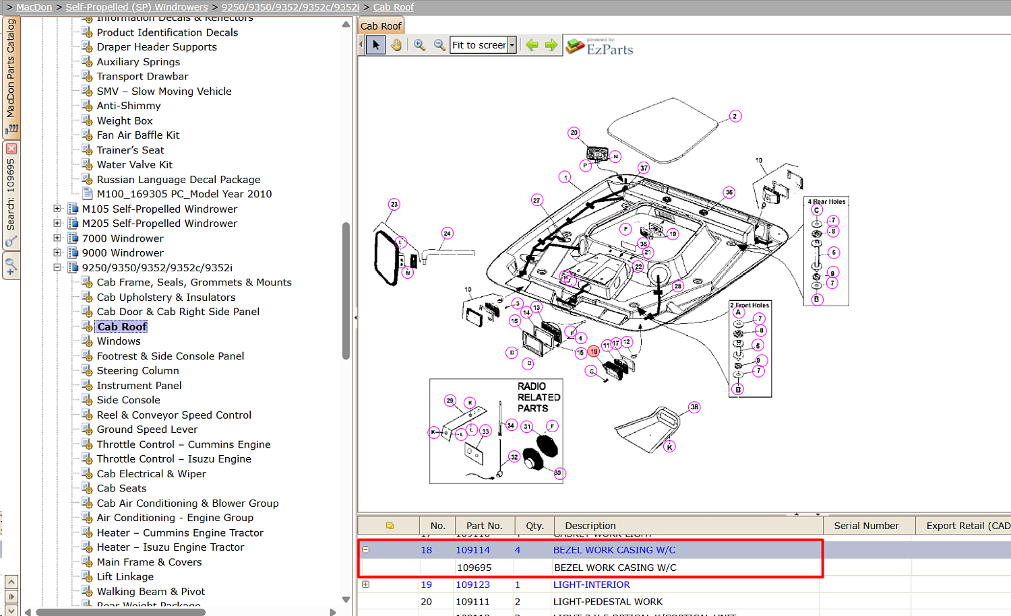Viewport: 1011px width, 616px height.
Task: Select Windows in the parts tree
Action: click(119, 341)
